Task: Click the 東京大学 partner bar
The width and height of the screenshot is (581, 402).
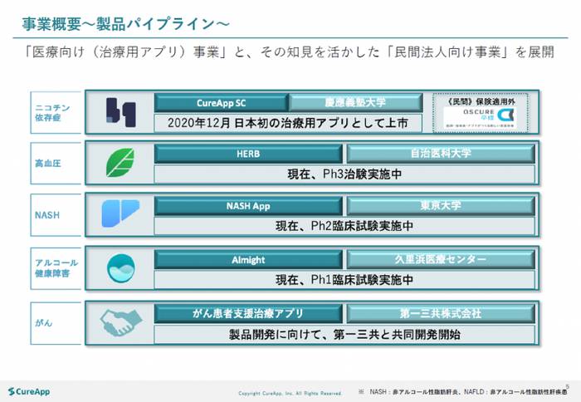Action: [441, 206]
